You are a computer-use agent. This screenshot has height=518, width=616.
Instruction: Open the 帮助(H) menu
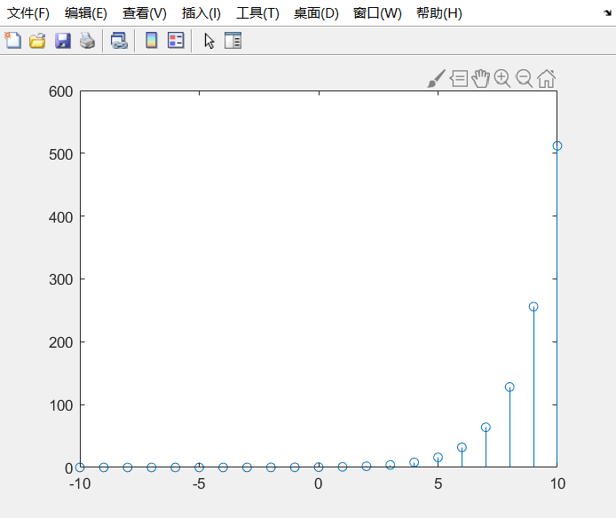click(x=439, y=13)
